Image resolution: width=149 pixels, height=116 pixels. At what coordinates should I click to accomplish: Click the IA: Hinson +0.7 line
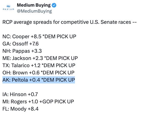tap(20, 94)
